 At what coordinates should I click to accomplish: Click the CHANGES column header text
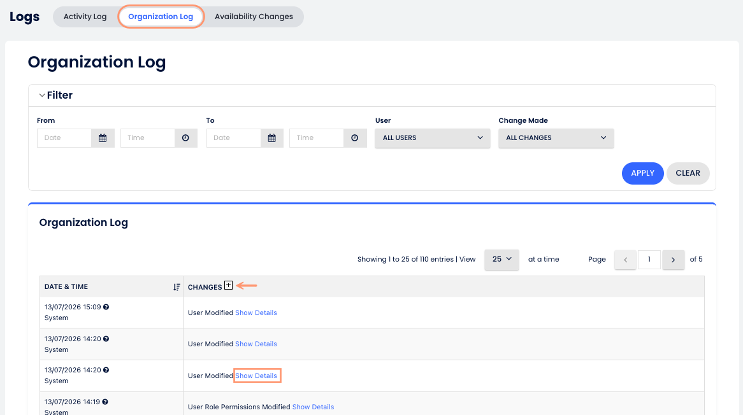click(x=205, y=287)
